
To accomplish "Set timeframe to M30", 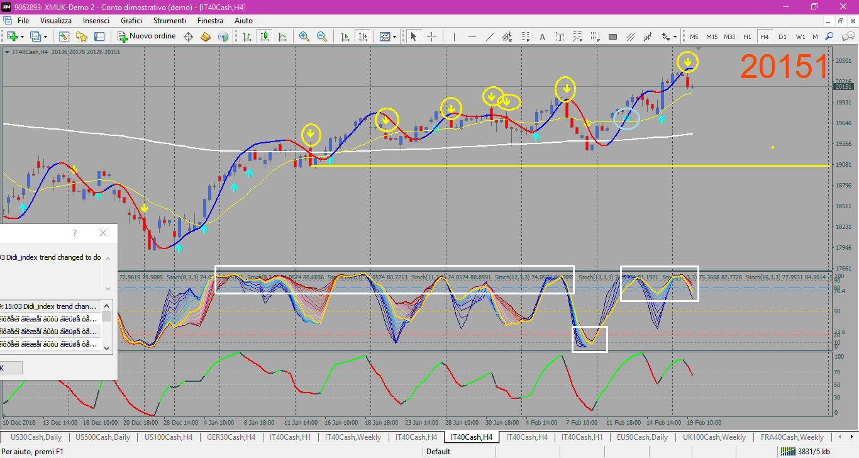I will tap(729, 36).
